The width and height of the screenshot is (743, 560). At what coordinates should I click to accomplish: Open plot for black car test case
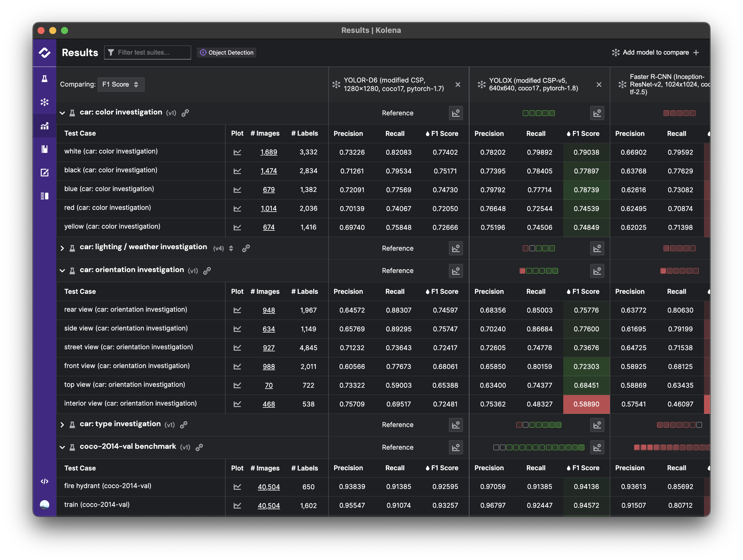pos(237,171)
